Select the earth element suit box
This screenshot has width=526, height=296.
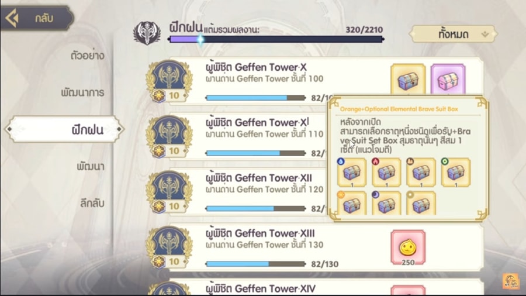(x=421, y=173)
